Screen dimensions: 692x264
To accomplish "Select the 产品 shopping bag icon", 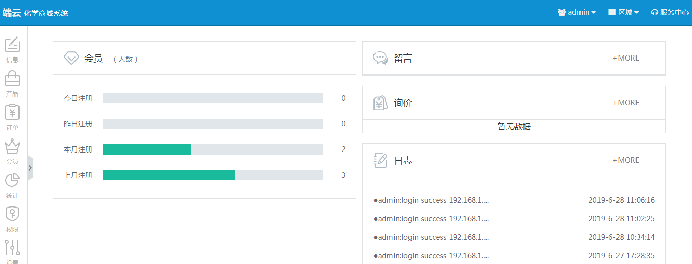I will [12, 79].
